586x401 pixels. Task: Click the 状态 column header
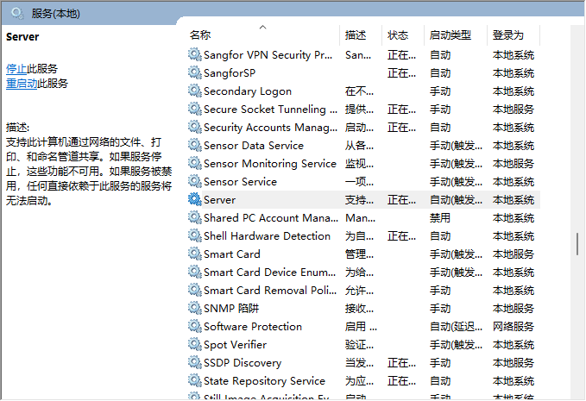click(x=398, y=35)
